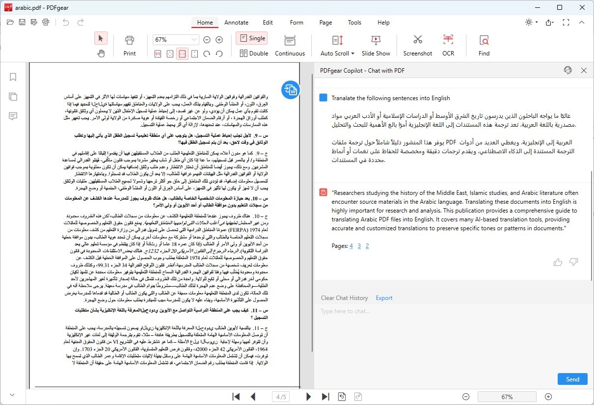The width and height of the screenshot is (594, 405).
Task: Click page link 3 in the Copilot response
Action: tap(359, 245)
